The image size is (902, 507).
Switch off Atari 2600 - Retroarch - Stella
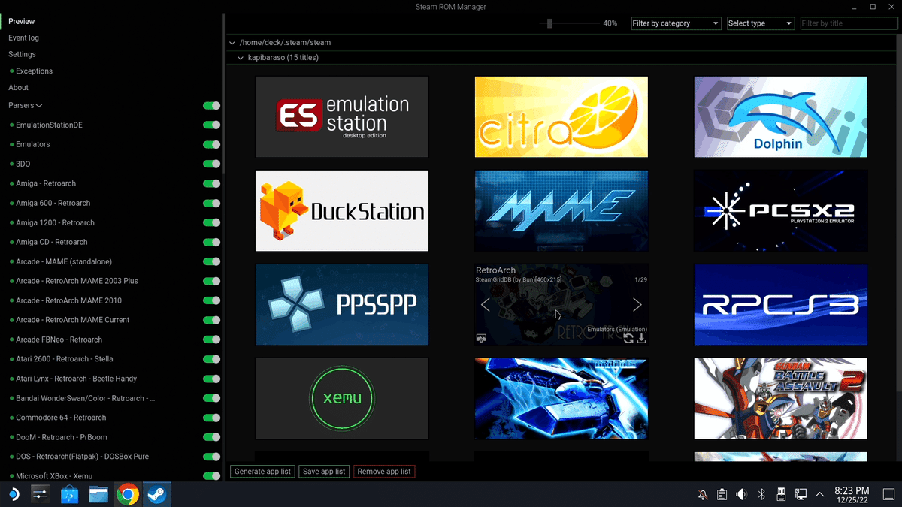tap(211, 359)
